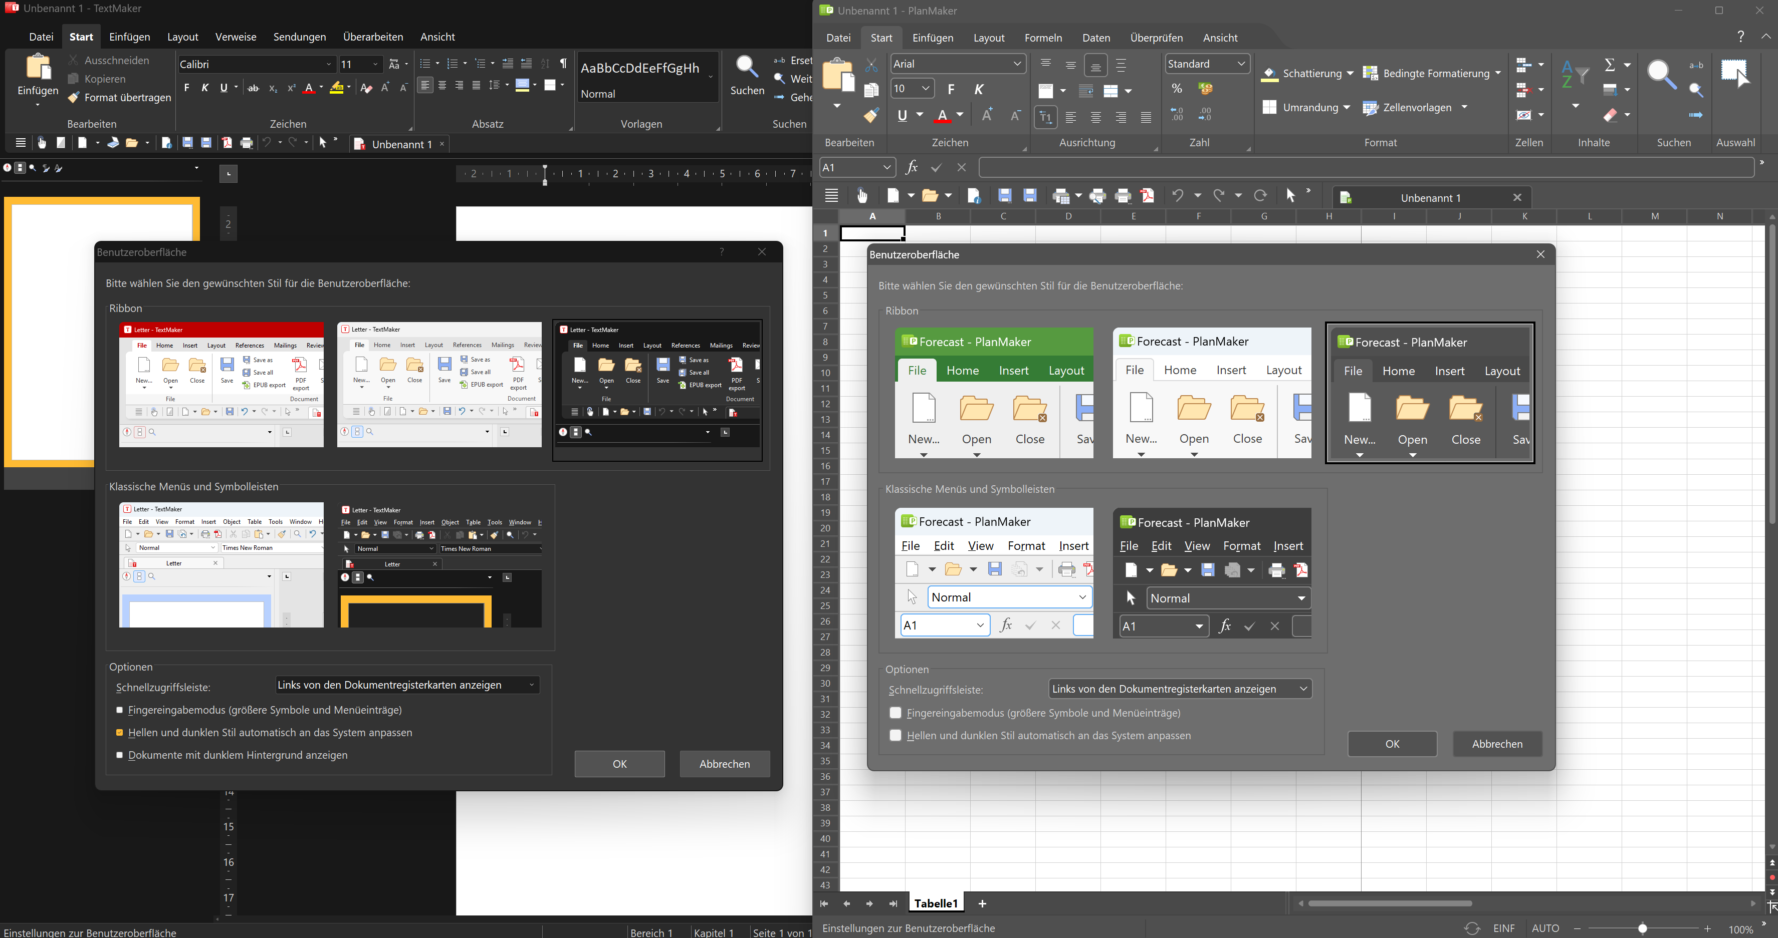1778x938 pixels.
Task: Click Zellenvorlagen button in PlanMaker ribbon
Action: pos(1414,108)
